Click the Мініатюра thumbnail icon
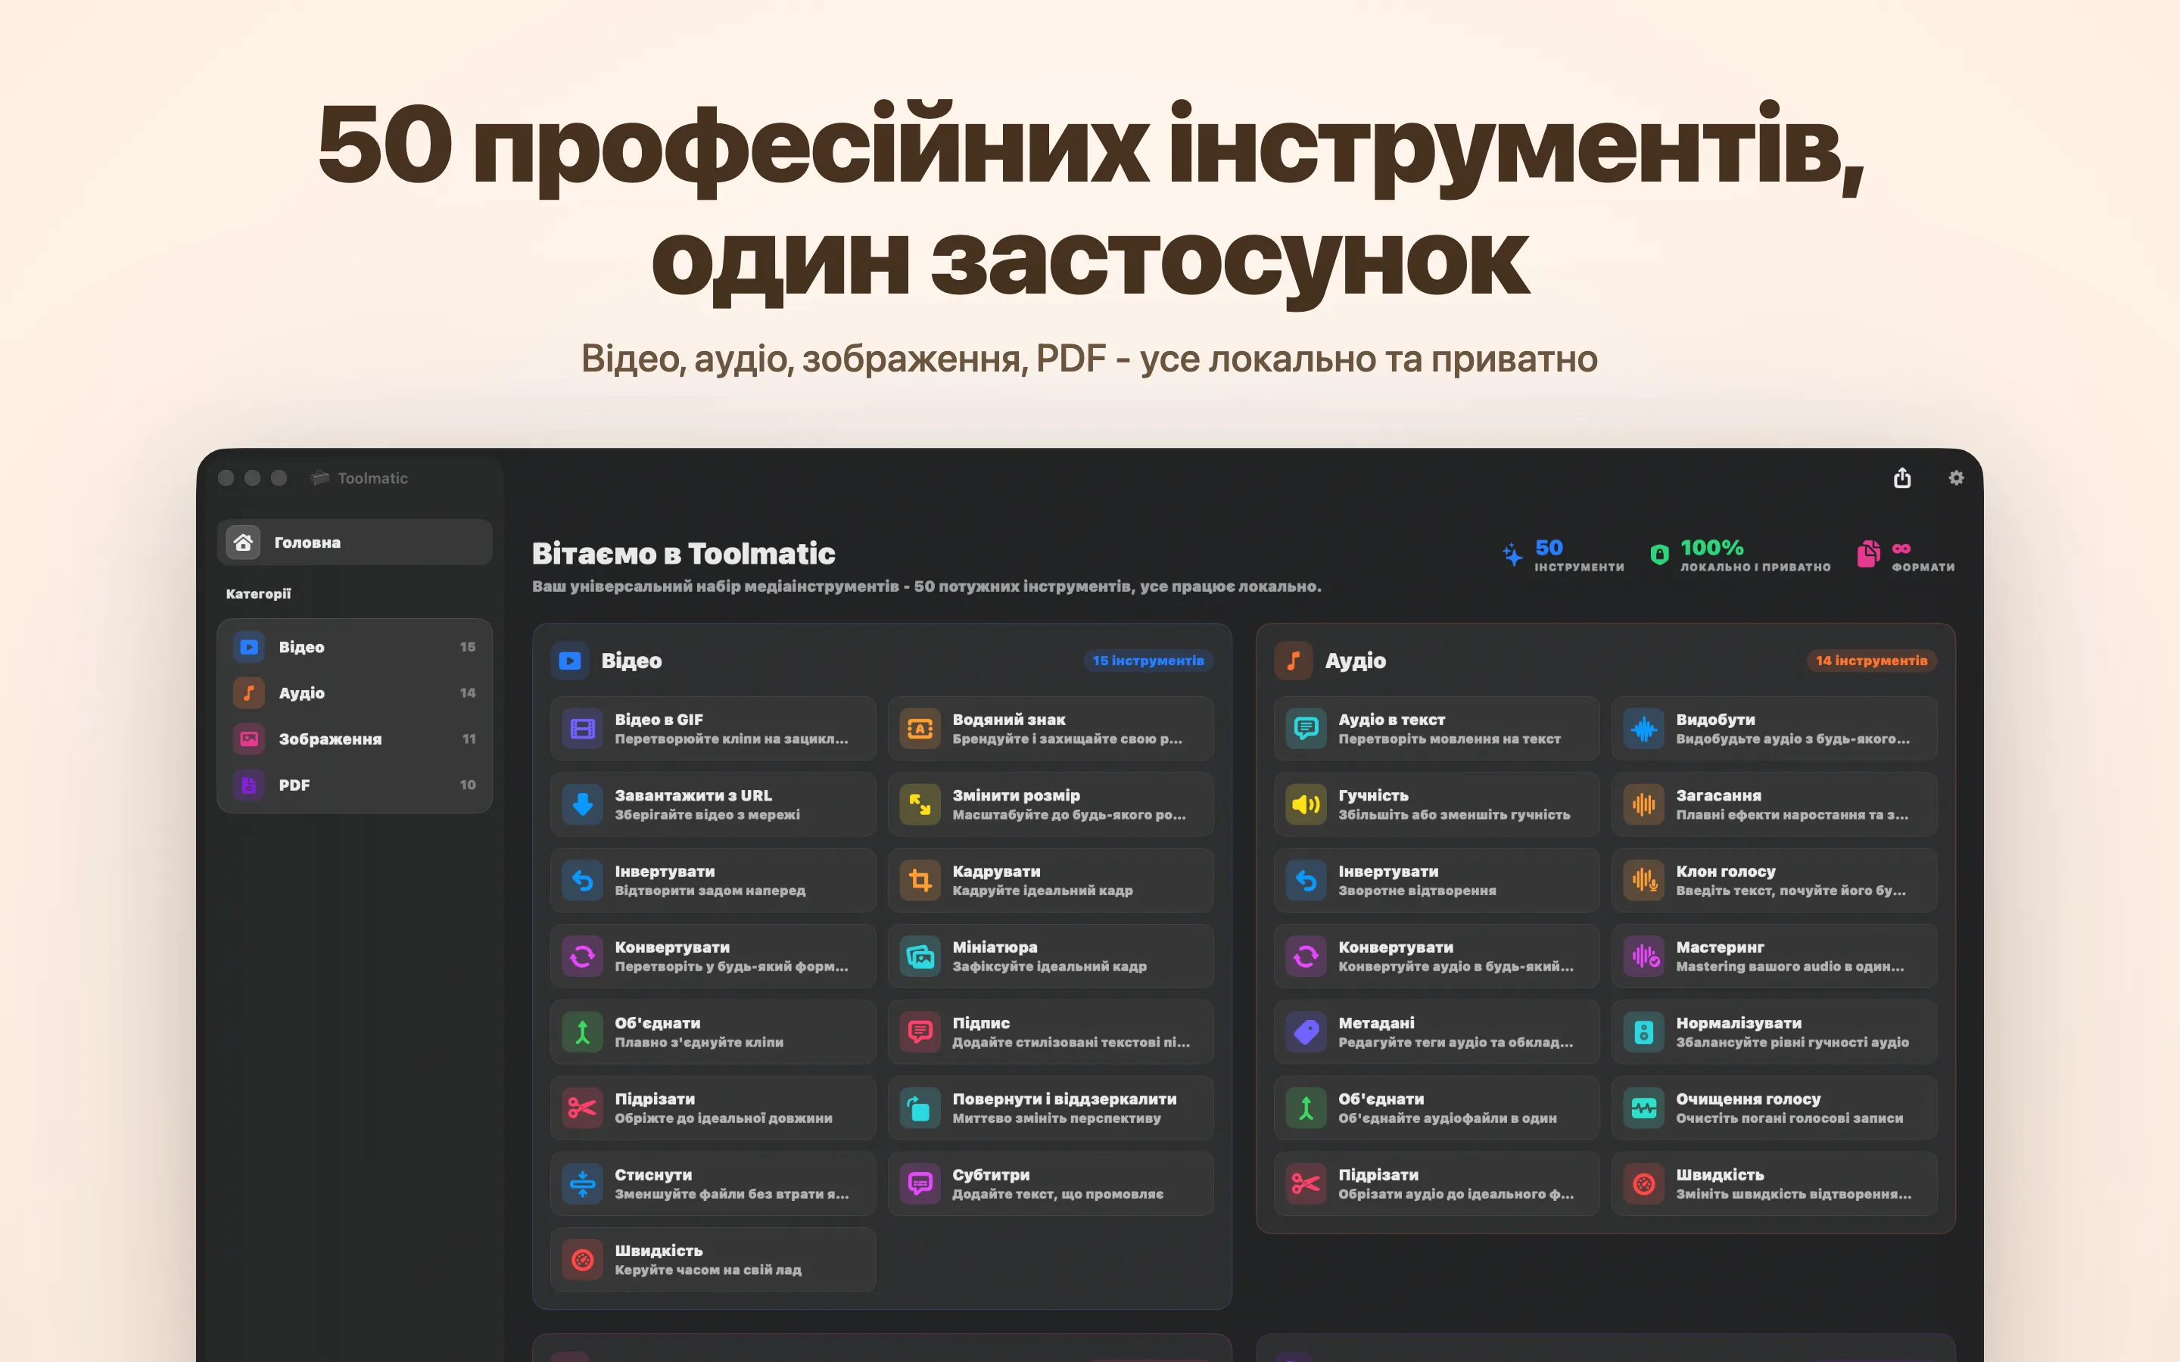Image resolution: width=2180 pixels, height=1362 pixels. [x=920, y=956]
